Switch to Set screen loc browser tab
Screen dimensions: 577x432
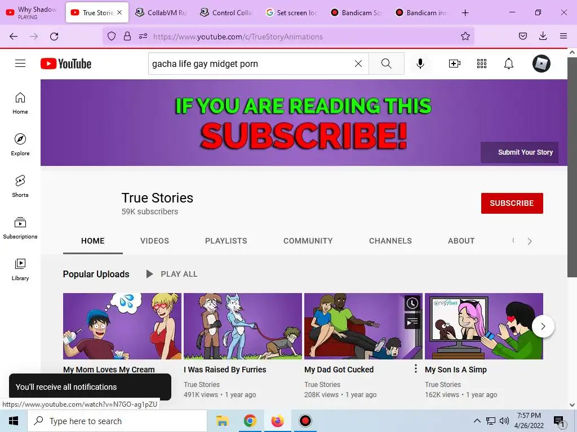coord(291,13)
